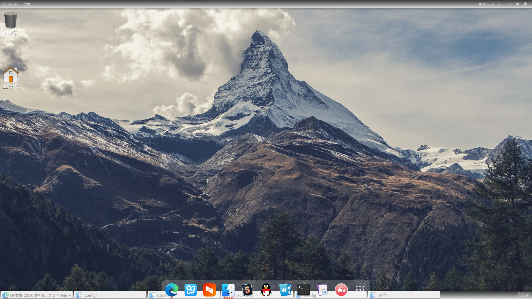Launch Visual Studio Code file icon
532x299 pixels.
(323, 290)
